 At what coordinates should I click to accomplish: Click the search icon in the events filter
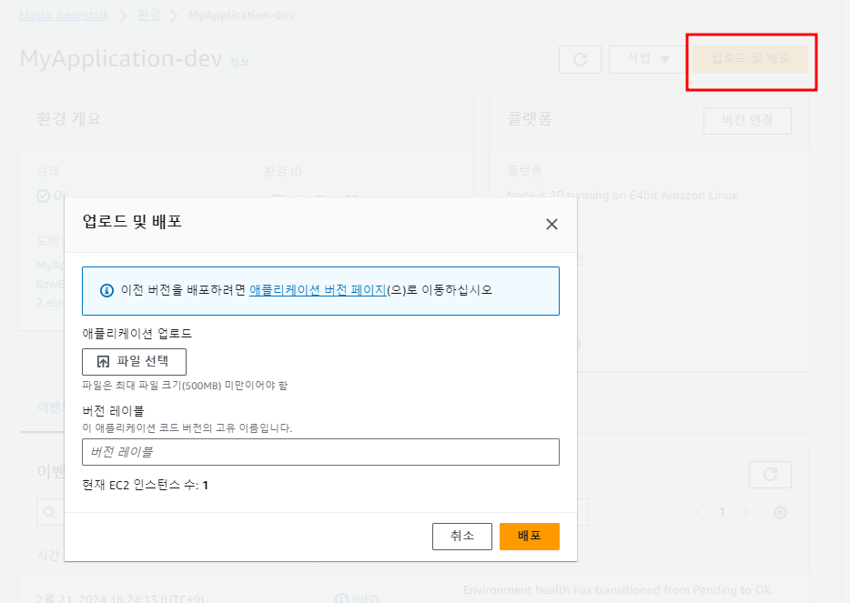coord(49,513)
